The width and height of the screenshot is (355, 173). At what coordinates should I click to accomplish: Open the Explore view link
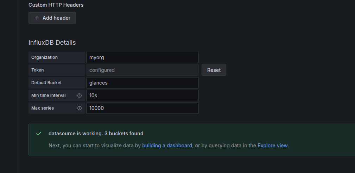coord(272,145)
